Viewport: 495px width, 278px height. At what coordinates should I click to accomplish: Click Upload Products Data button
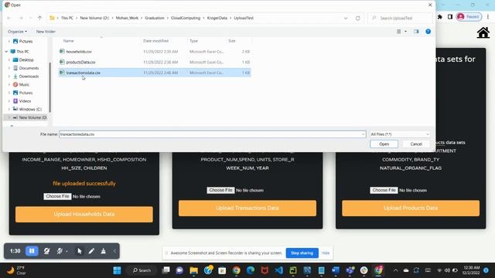411,208
